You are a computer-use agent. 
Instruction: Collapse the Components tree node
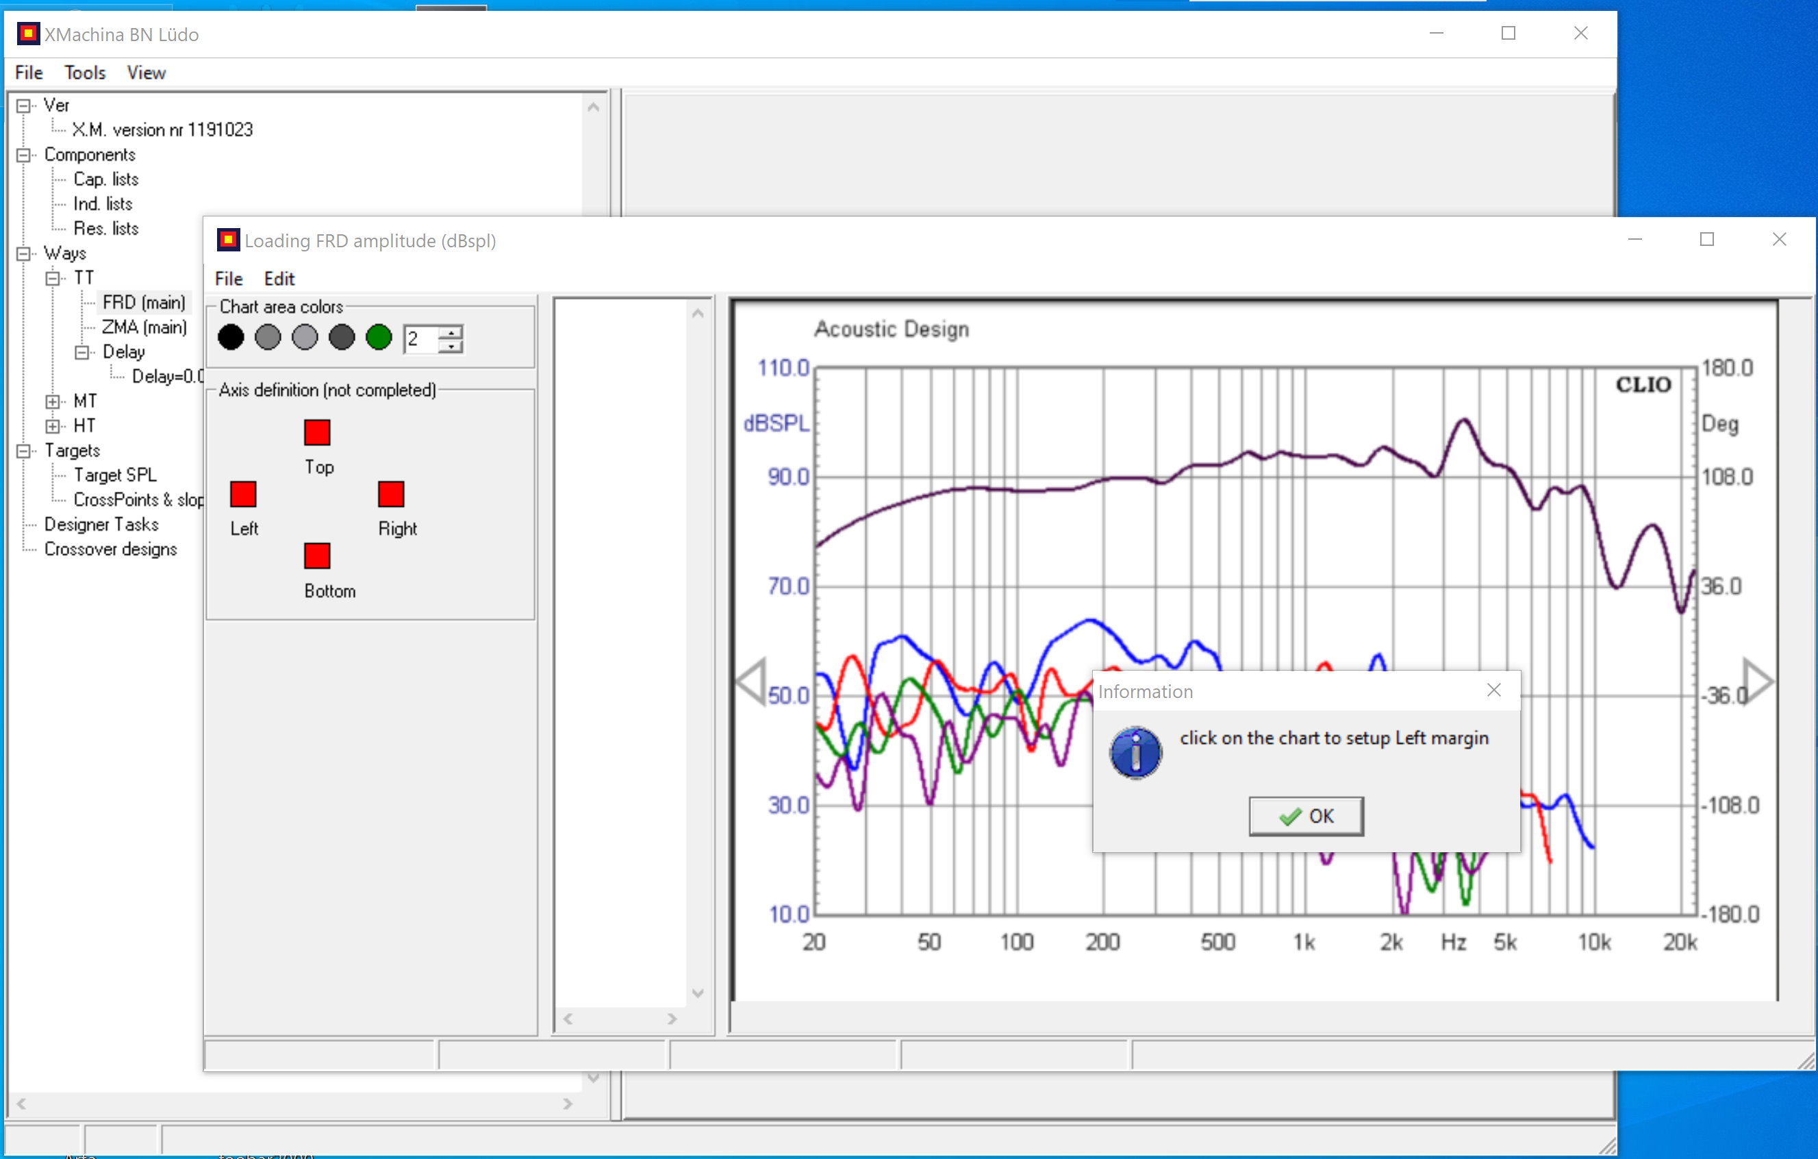23,155
